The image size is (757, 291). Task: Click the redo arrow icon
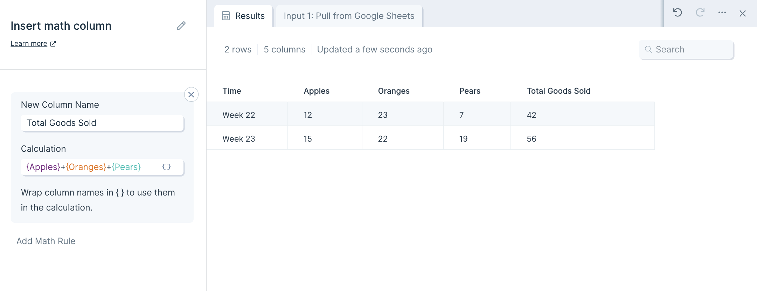(700, 13)
